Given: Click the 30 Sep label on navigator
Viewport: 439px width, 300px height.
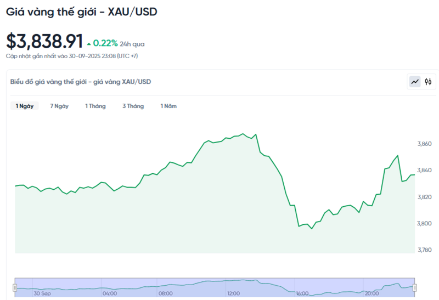Looking at the screenshot, I should tap(41, 293).
